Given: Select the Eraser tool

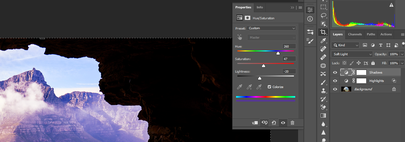Looking at the screenshot, I should pyautogui.click(x=323, y=107).
